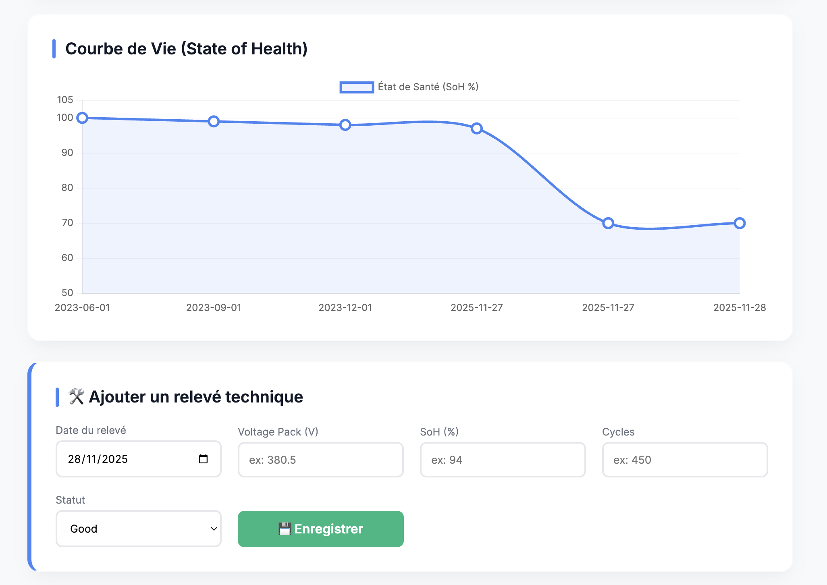Screen dimensions: 827x585
Task: Click the first 2025-11-27 point near 97%
Action: pyautogui.click(x=477, y=129)
